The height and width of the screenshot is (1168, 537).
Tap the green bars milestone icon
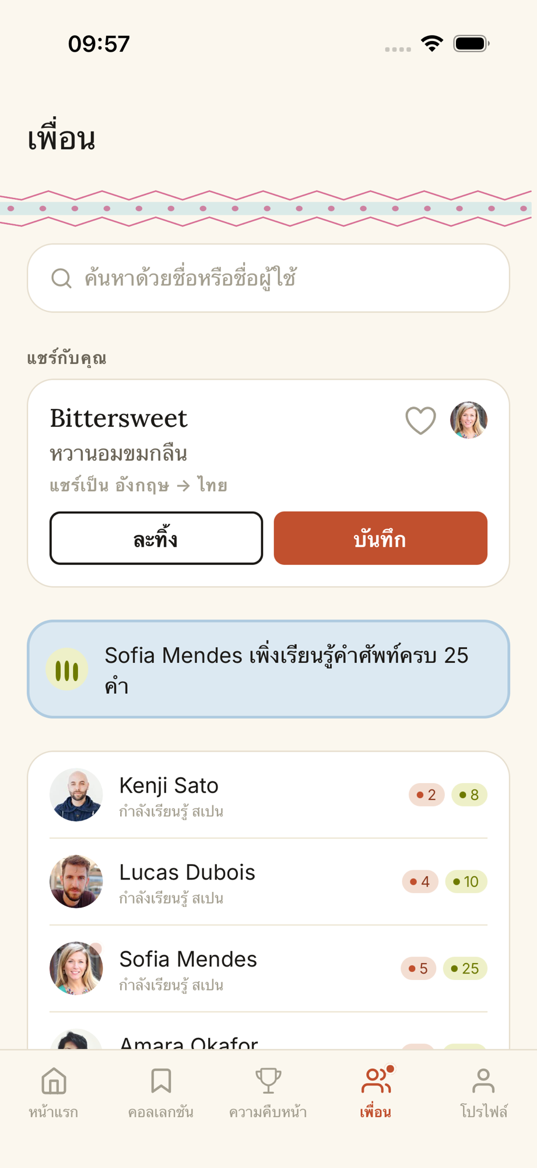67,669
